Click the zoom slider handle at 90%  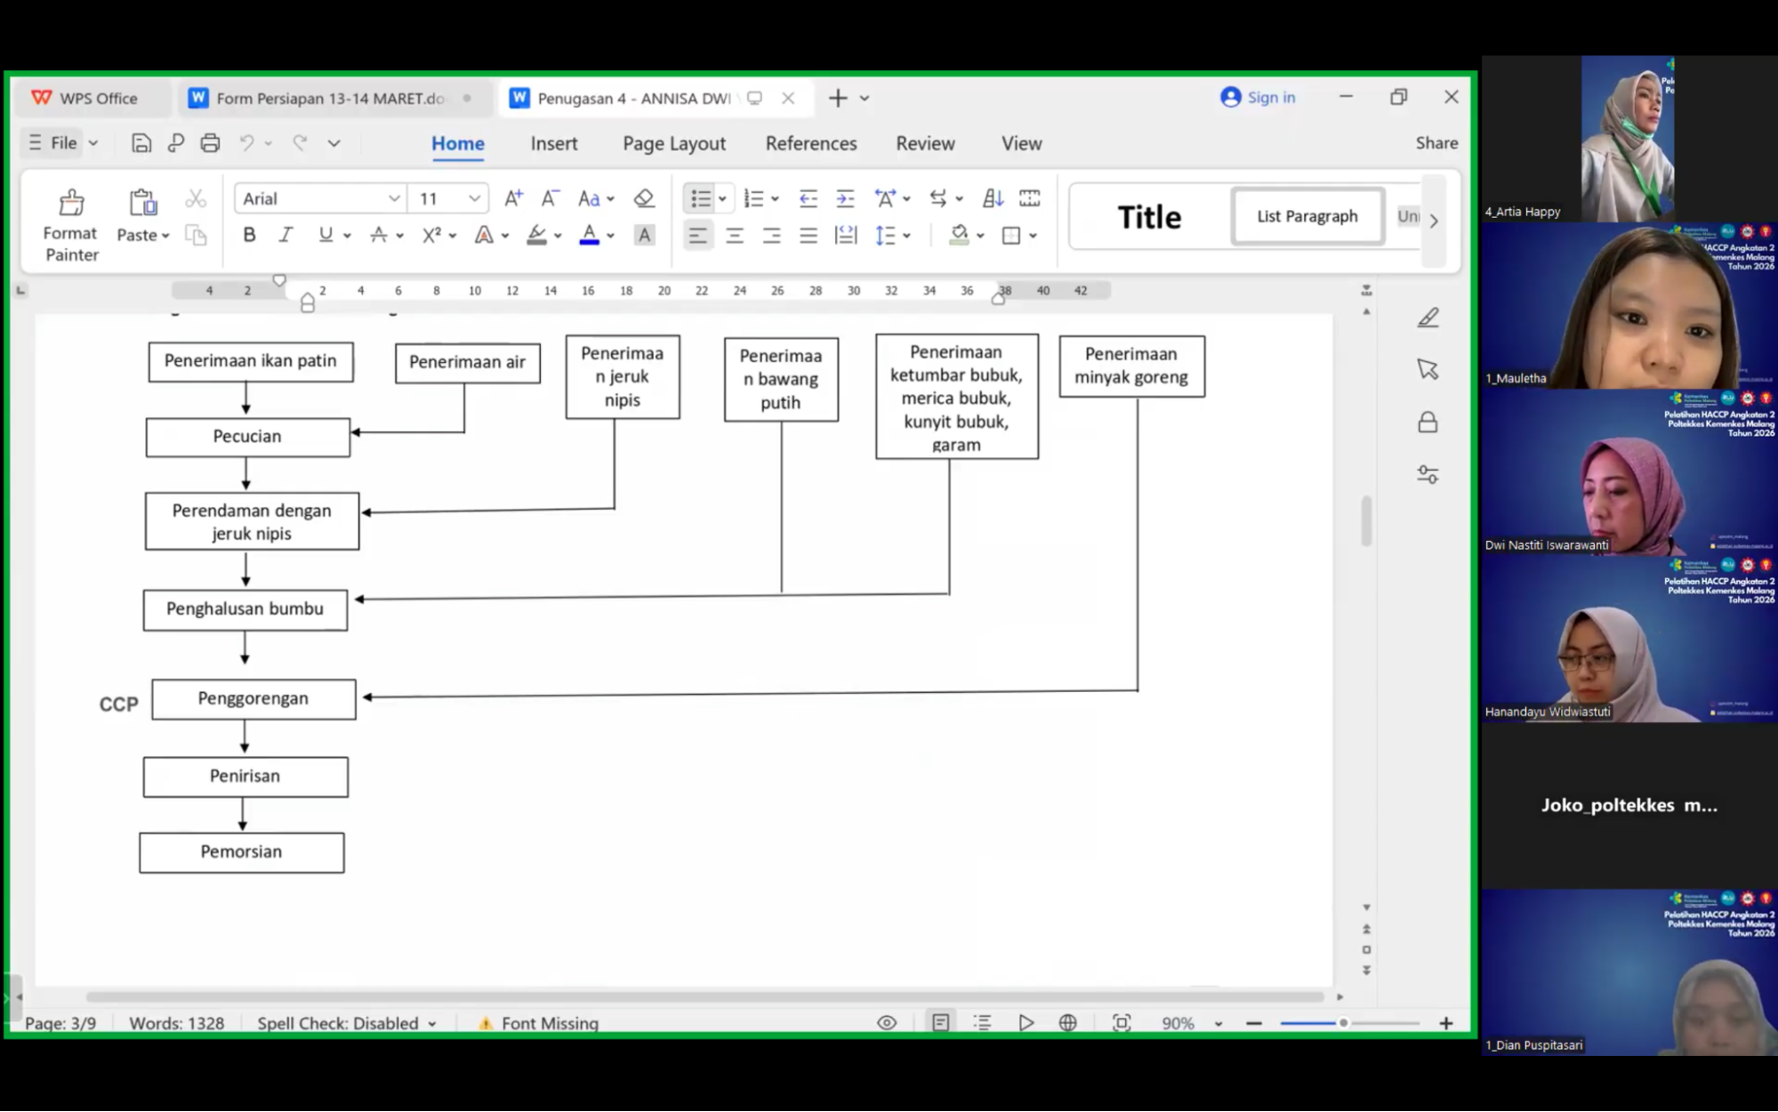[1343, 1023]
